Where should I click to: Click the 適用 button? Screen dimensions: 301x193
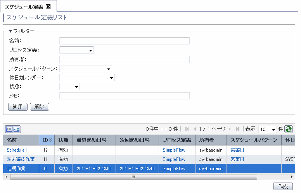coord(18,107)
